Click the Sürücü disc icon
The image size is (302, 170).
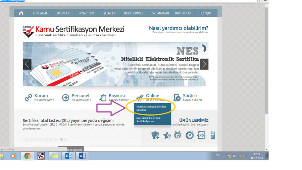point(177,97)
